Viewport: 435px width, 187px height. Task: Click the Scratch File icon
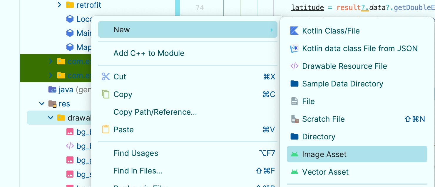[x=294, y=119]
